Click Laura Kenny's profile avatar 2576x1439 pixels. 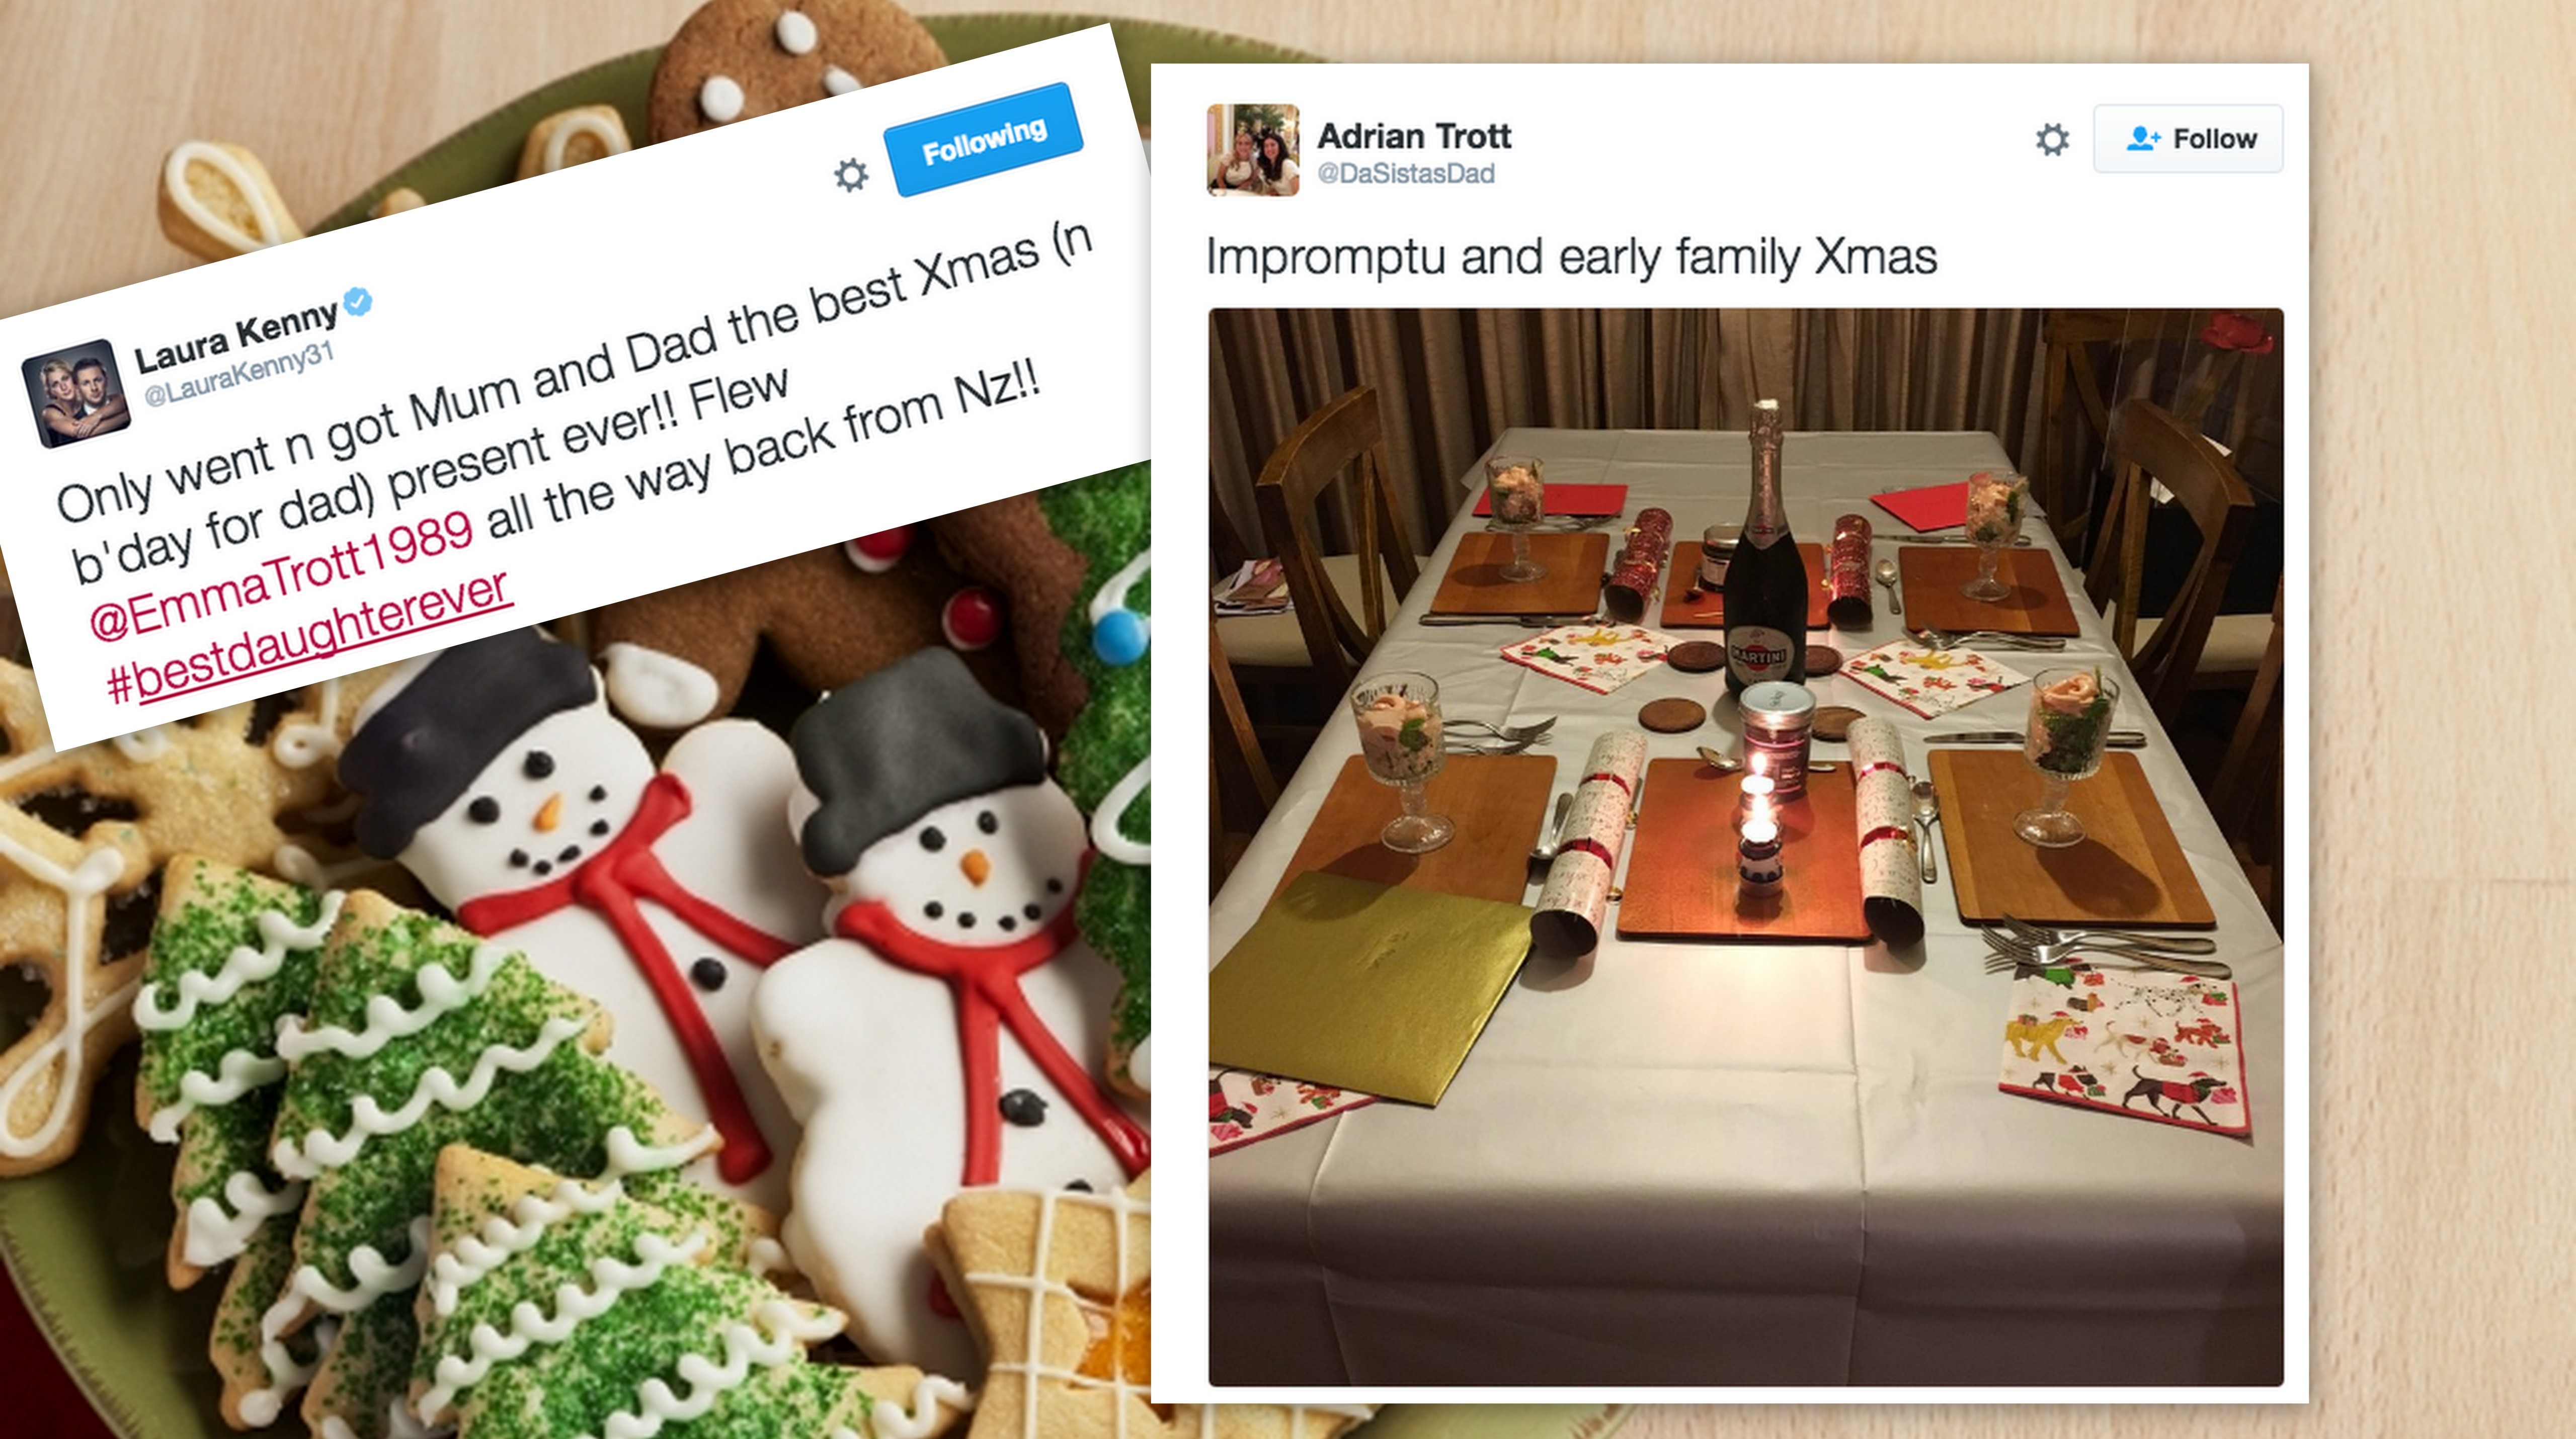click(77, 393)
